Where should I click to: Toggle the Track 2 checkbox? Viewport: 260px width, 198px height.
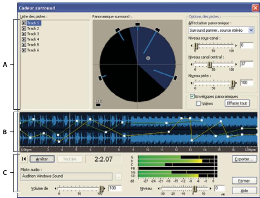point(24,28)
